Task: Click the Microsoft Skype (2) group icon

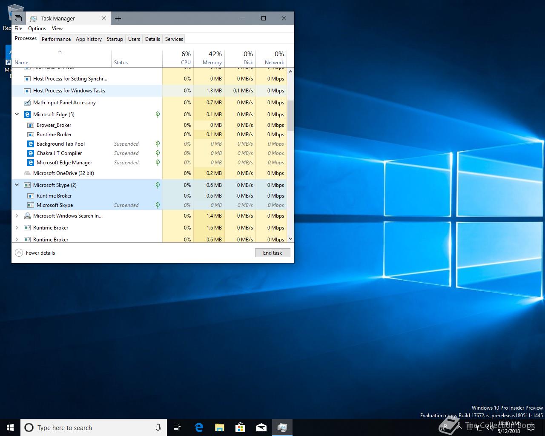Action: (x=27, y=185)
